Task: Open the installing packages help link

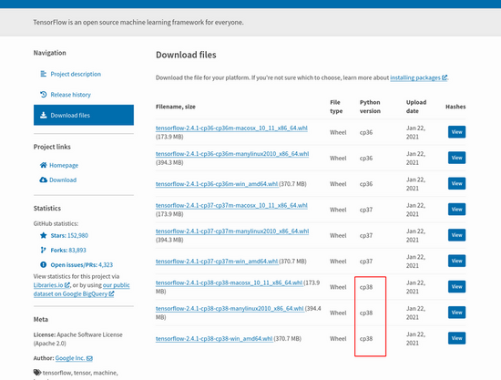Action: [x=419, y=77]
